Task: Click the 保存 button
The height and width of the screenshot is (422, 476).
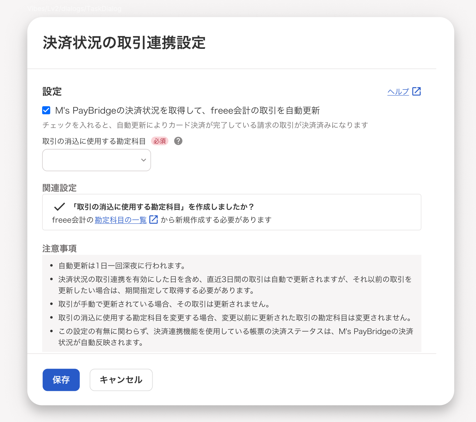Action: [61, 380]
